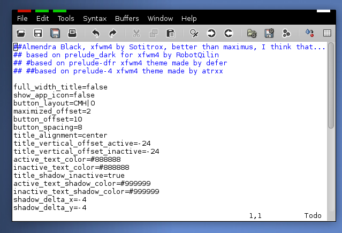Click the Run script gears icon
342x233 pixels.
[286, 33]
